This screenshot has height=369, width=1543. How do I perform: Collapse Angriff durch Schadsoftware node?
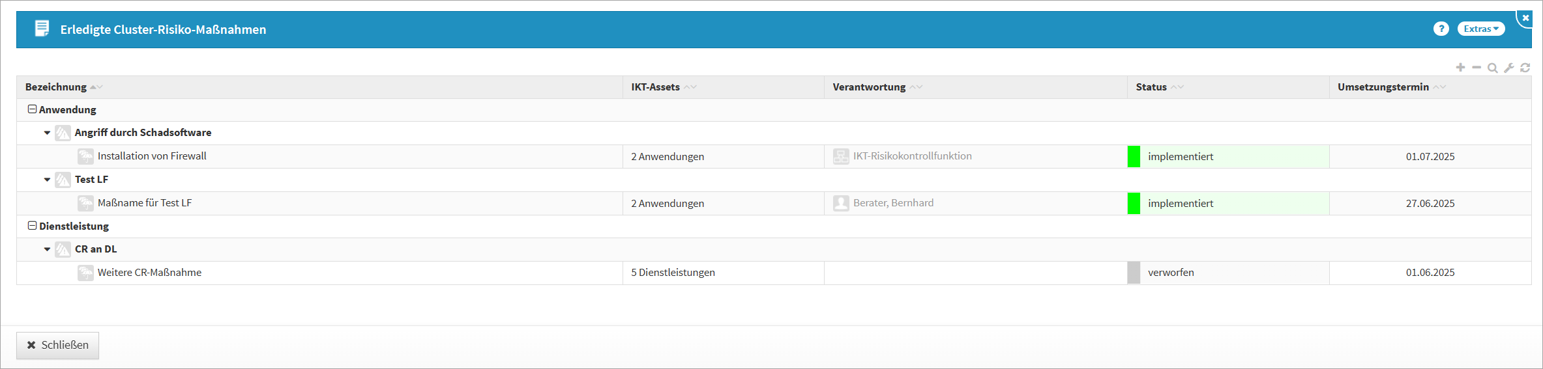(x=47, y=133)
